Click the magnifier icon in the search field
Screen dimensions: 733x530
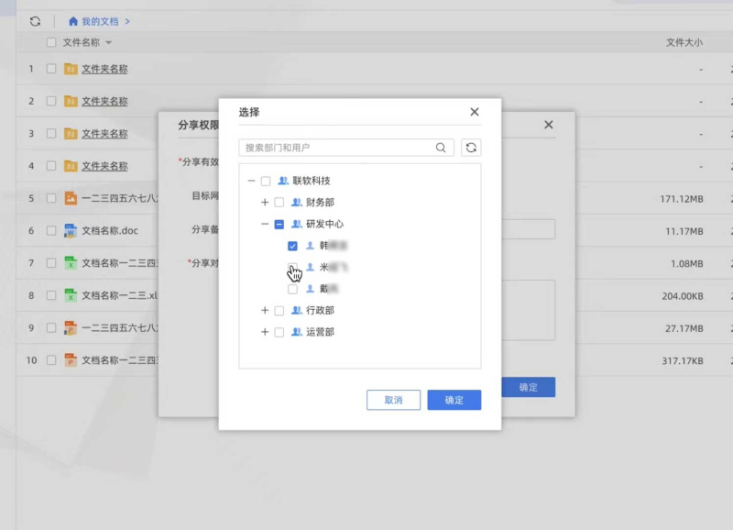[441, 148]
